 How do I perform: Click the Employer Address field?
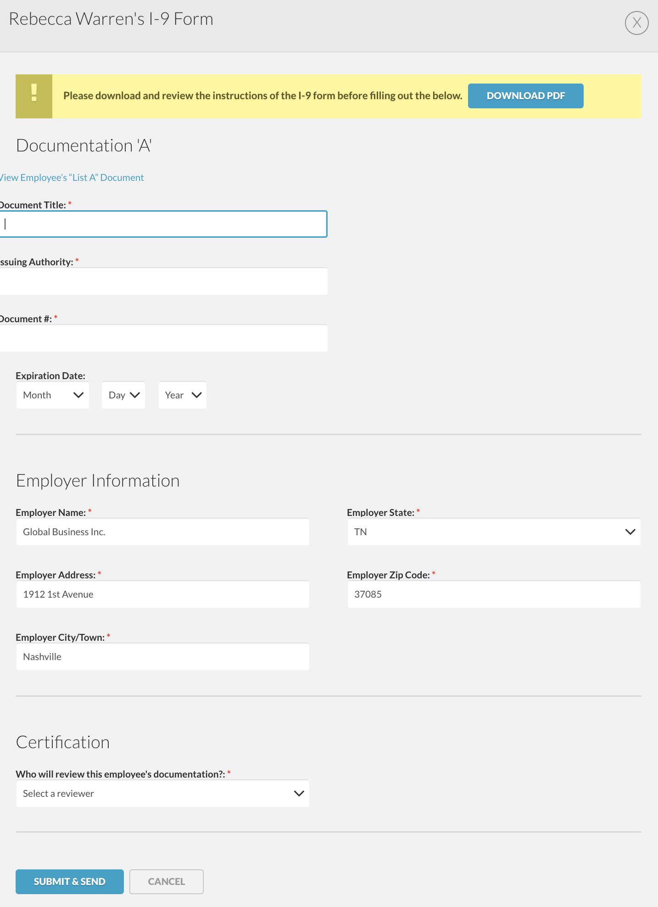(x=163, y=594)
